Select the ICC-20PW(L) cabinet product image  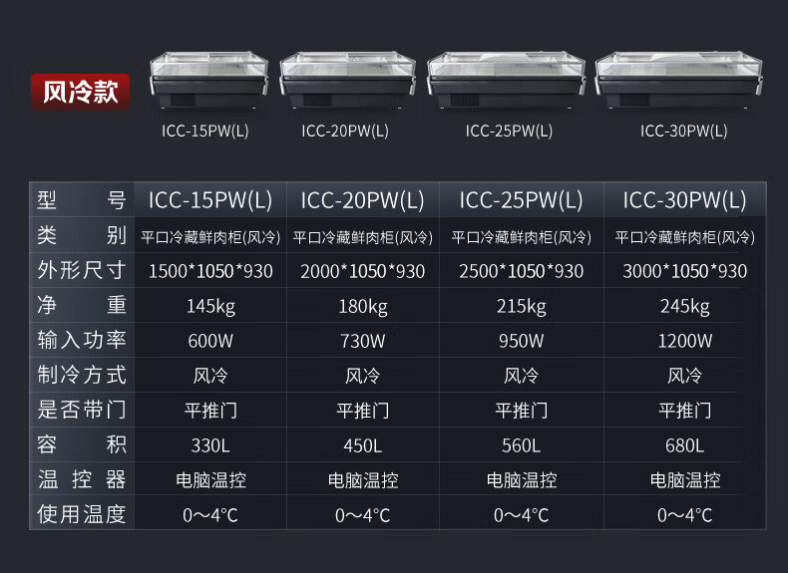pos(347,80)
